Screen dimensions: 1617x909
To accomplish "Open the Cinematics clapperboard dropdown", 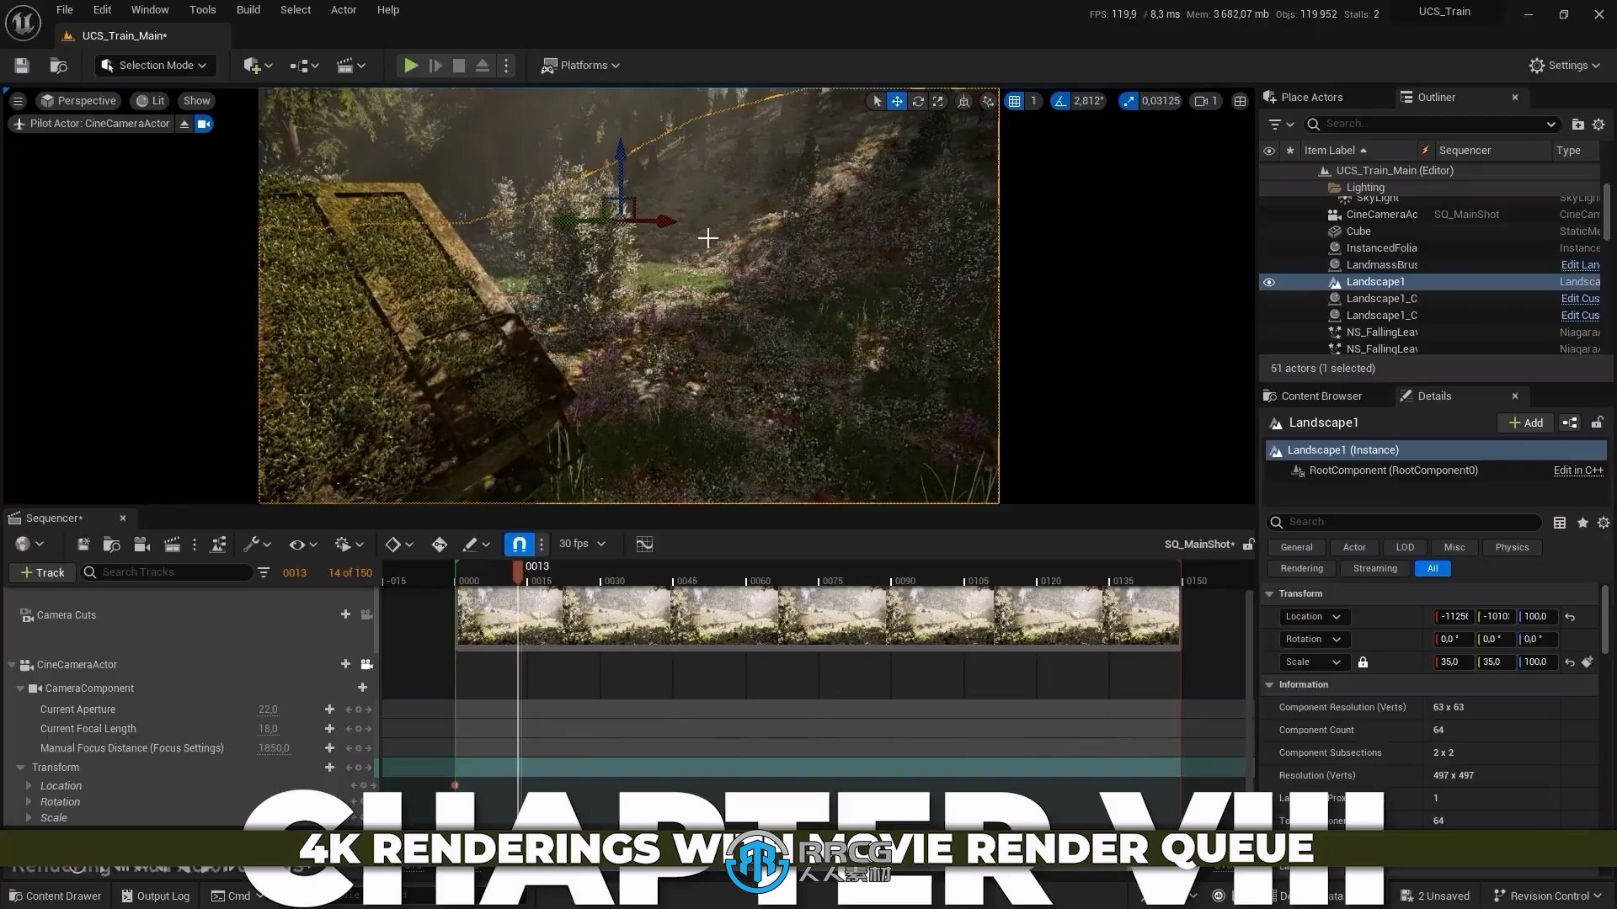I will click(x=350, y=66).
